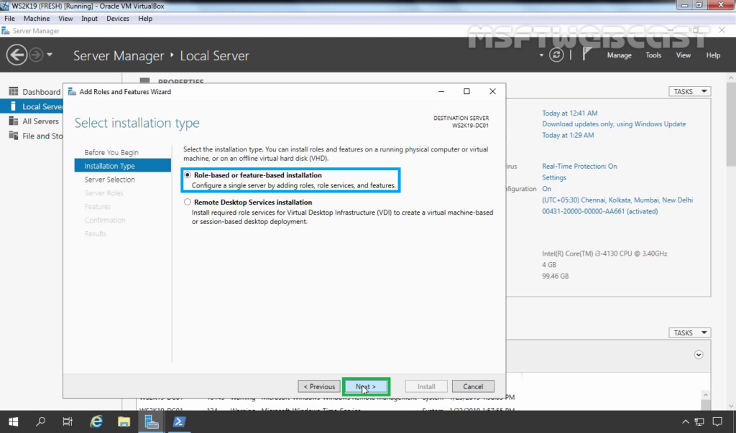
Task: Click the network tray icon
Action: point(699,422)
